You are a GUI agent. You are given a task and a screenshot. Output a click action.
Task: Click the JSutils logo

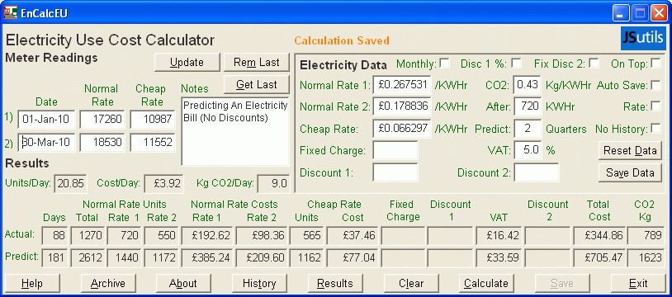(x=643, y=39)
